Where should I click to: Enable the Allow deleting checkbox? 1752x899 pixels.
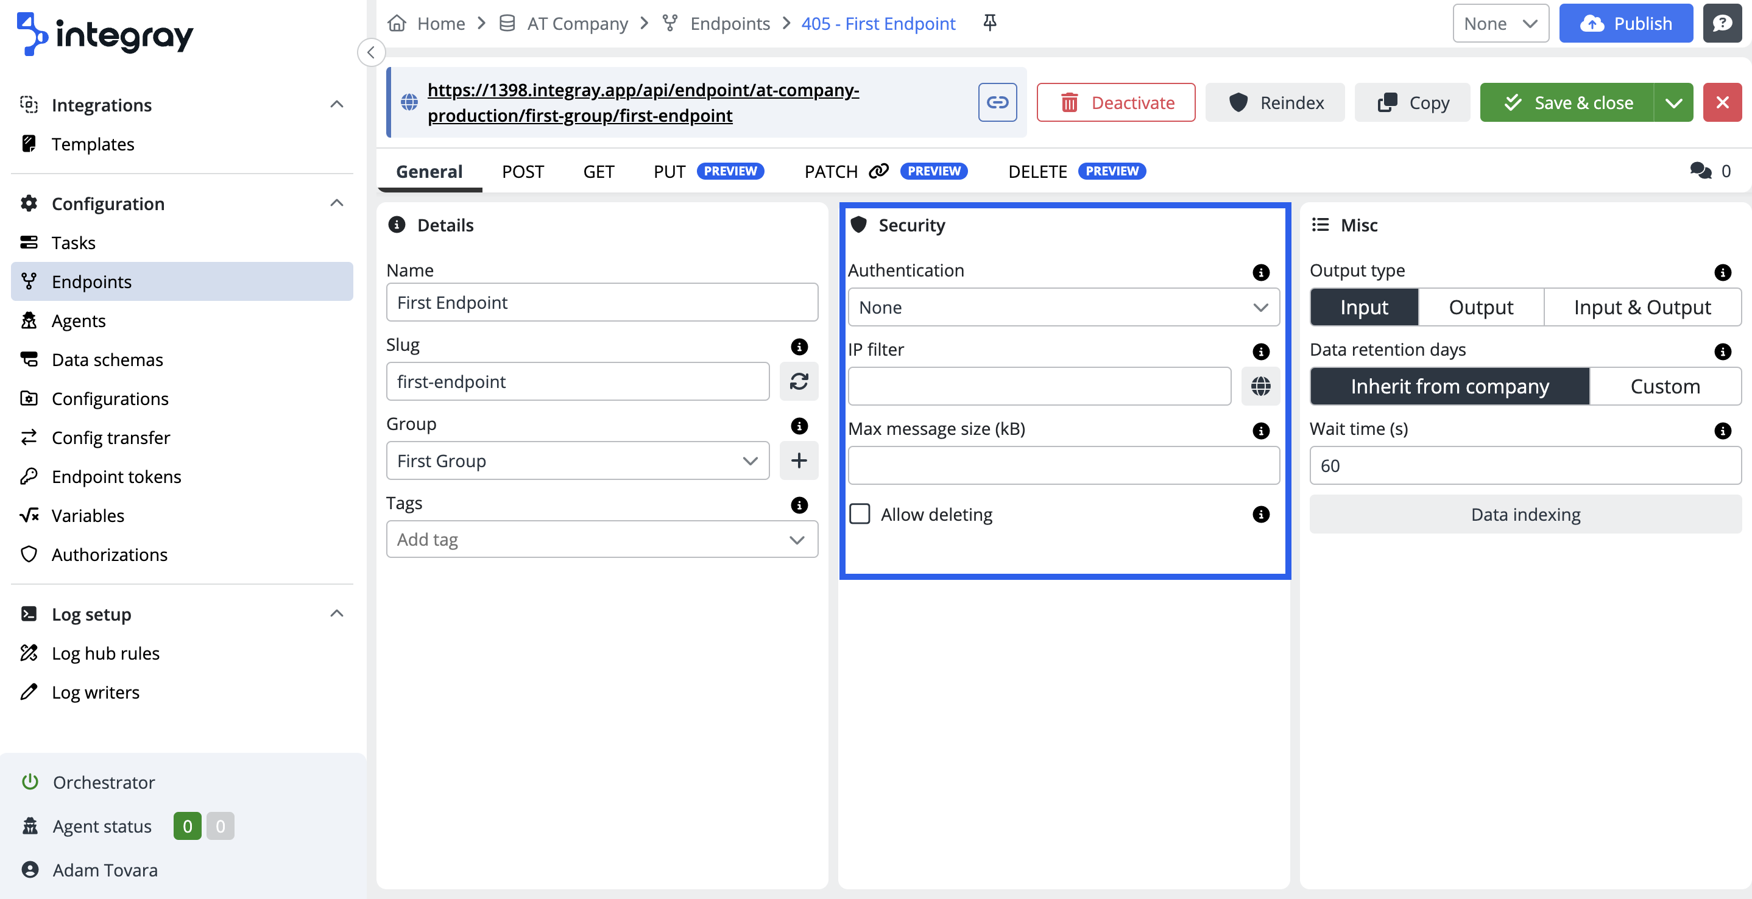click(860, 514)
